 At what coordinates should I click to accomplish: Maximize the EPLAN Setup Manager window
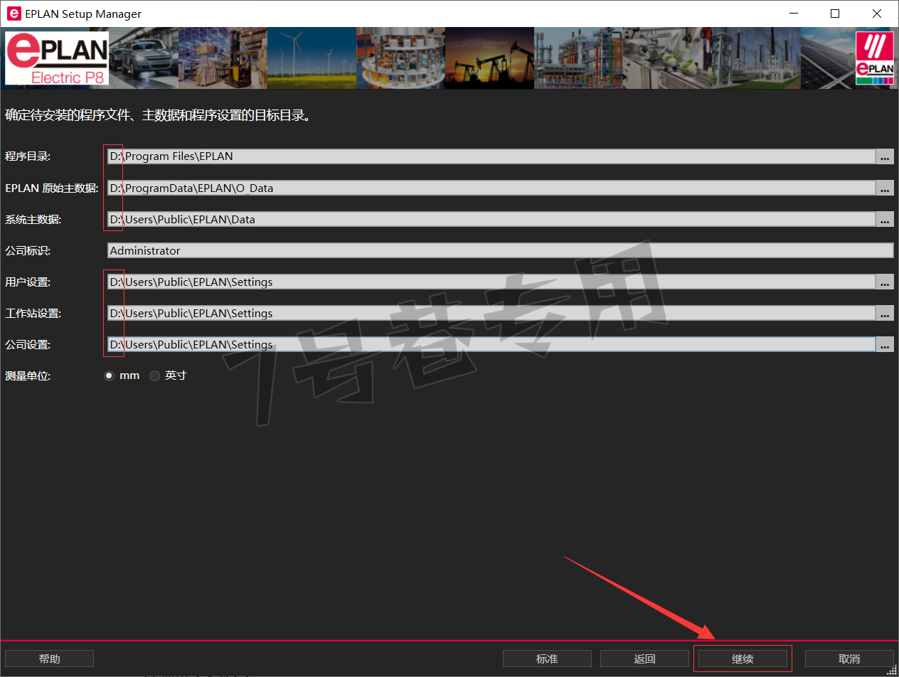point(835,14)
